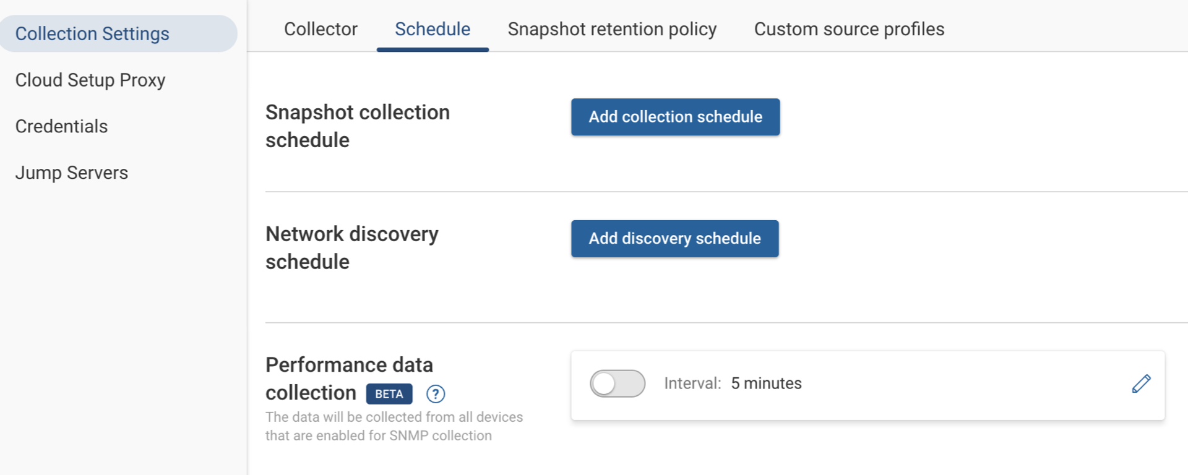Select Collection Settings in the sidebar
The image size is (1188, 475).
[x=92, y=33]
